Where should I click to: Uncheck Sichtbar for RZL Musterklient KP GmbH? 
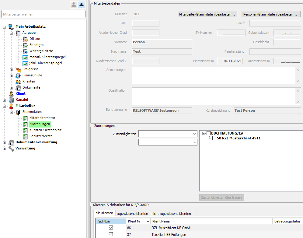(x=111, y=228)
